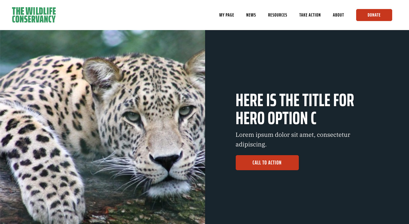Open the My Page nav link
This screenshot has height=224, width=409.
pyautogui.click(x=226, y=15)
